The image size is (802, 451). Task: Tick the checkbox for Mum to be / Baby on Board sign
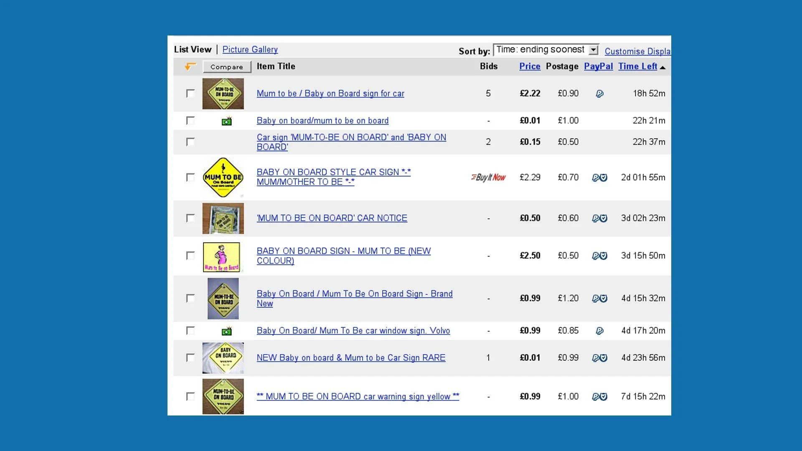click(190, 94)
